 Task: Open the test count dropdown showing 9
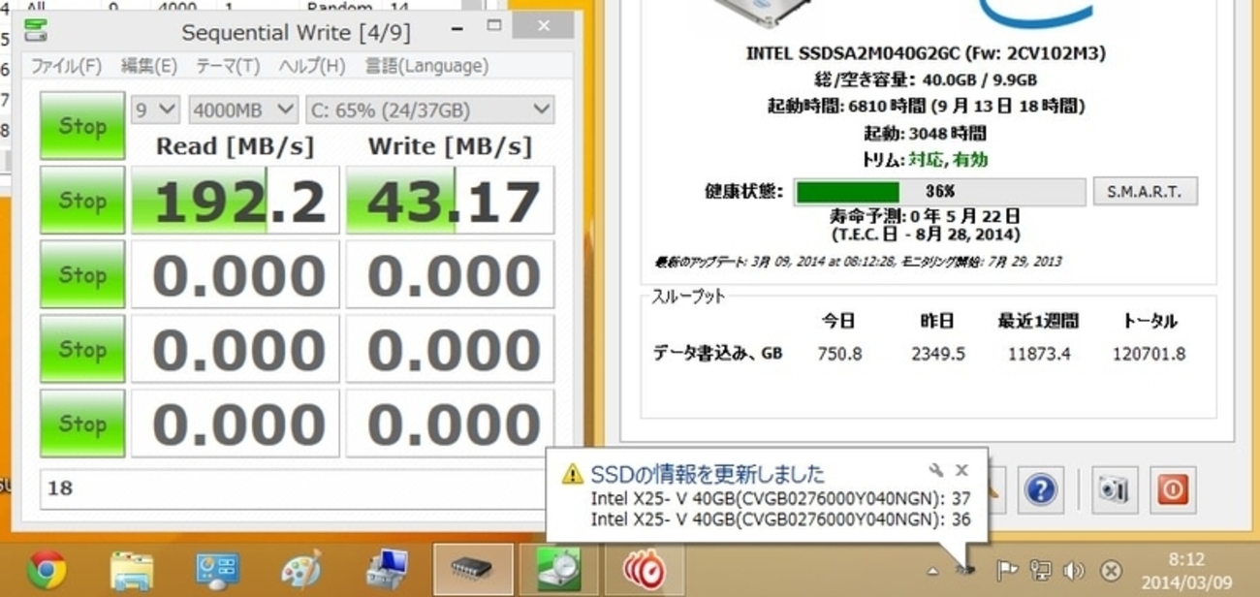155,110
